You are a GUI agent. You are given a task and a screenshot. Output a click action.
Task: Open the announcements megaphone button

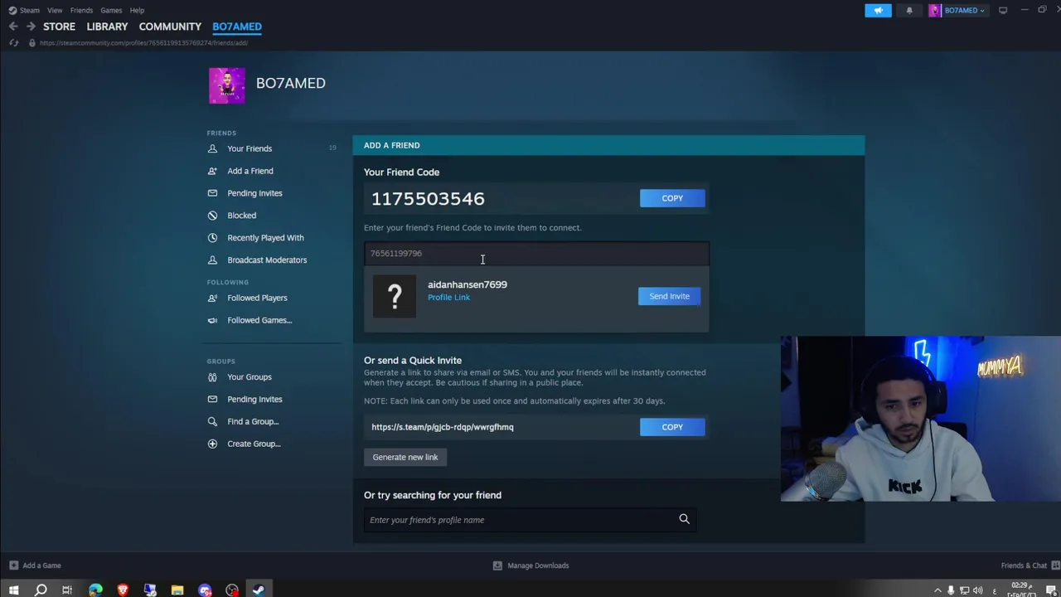[x=878, y=10]
